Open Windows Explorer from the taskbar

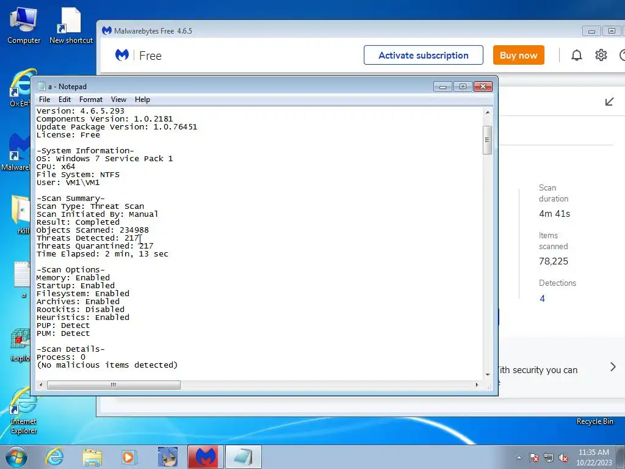[92, 457]
